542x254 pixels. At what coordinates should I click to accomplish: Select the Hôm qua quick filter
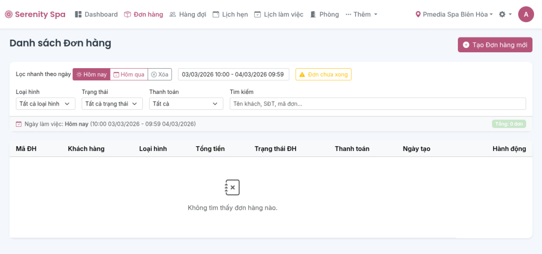coord(129,74)
